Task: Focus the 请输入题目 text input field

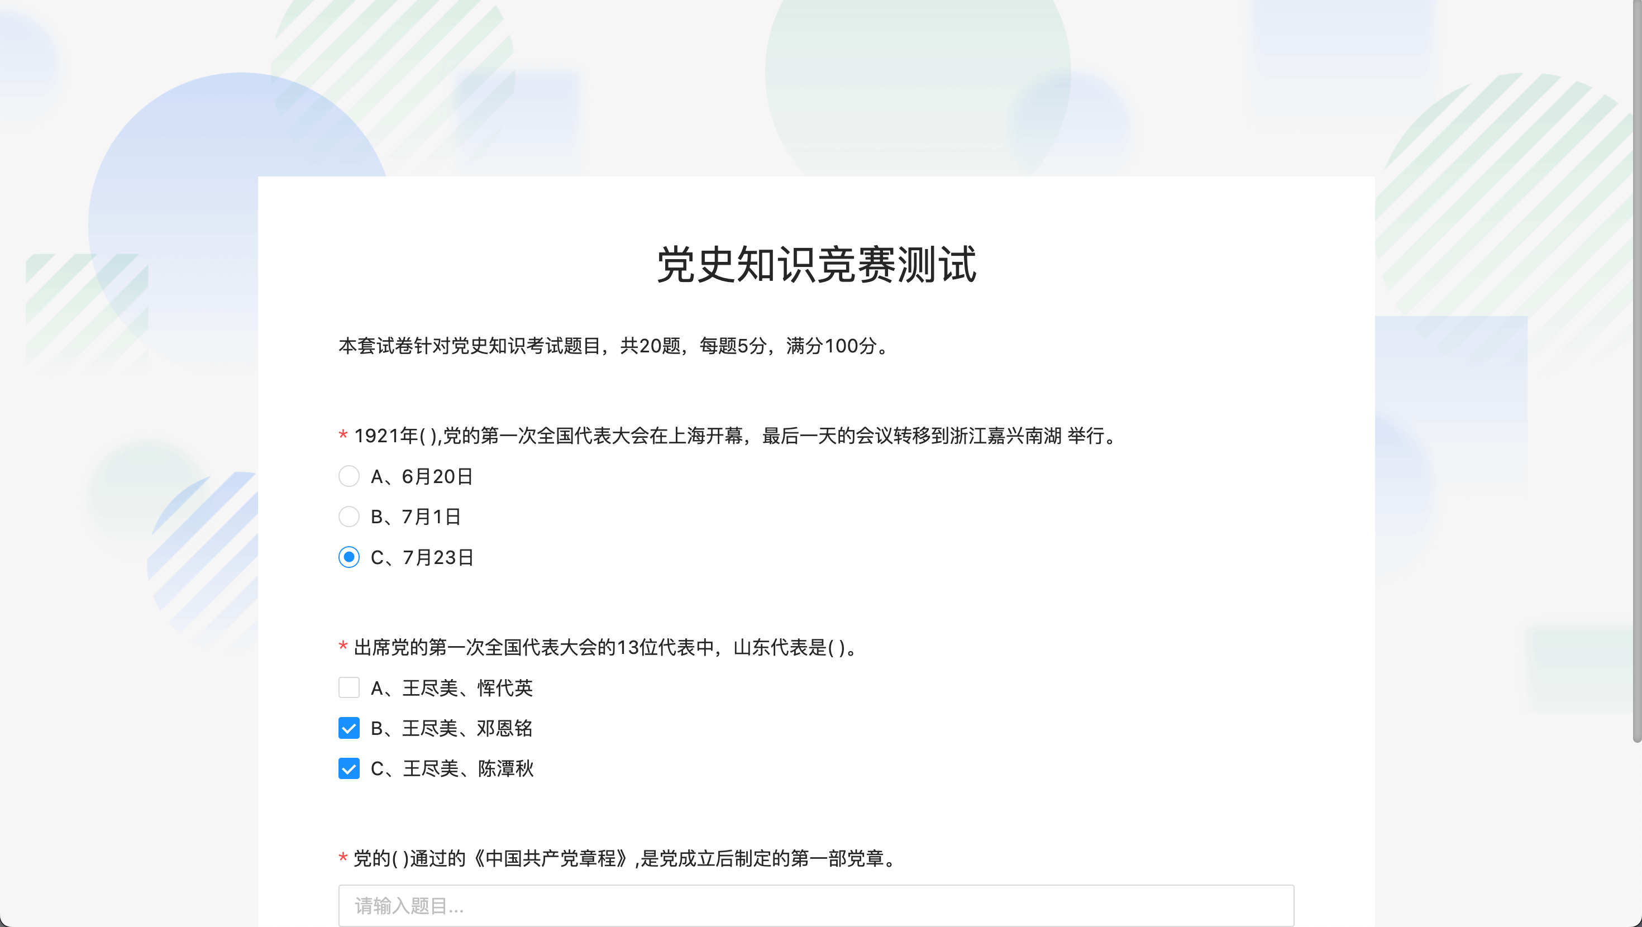Action: (816, 905)
